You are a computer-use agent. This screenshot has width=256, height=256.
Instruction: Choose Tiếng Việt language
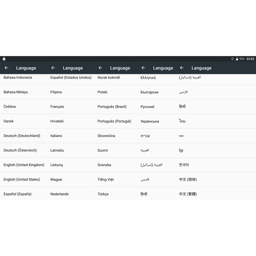[106, 179]
